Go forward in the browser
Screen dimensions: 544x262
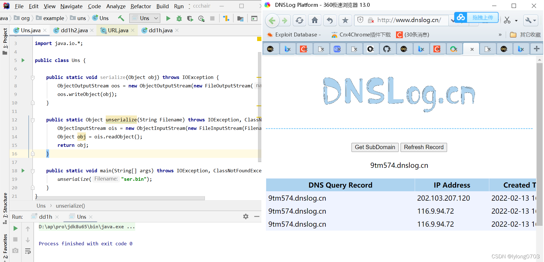285,20
